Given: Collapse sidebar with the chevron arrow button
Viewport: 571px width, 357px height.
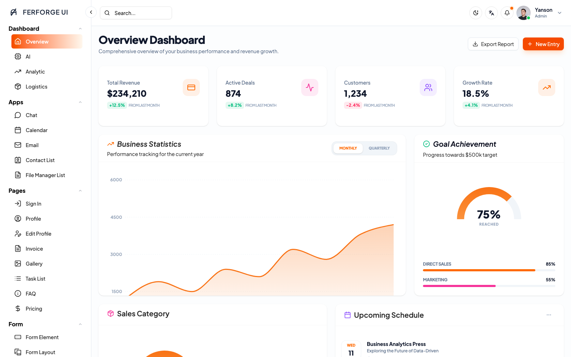Looking at the screenshot, I should coord(91,12).
